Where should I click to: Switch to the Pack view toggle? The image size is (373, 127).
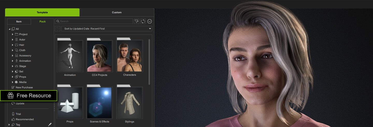tap(42, 22)
